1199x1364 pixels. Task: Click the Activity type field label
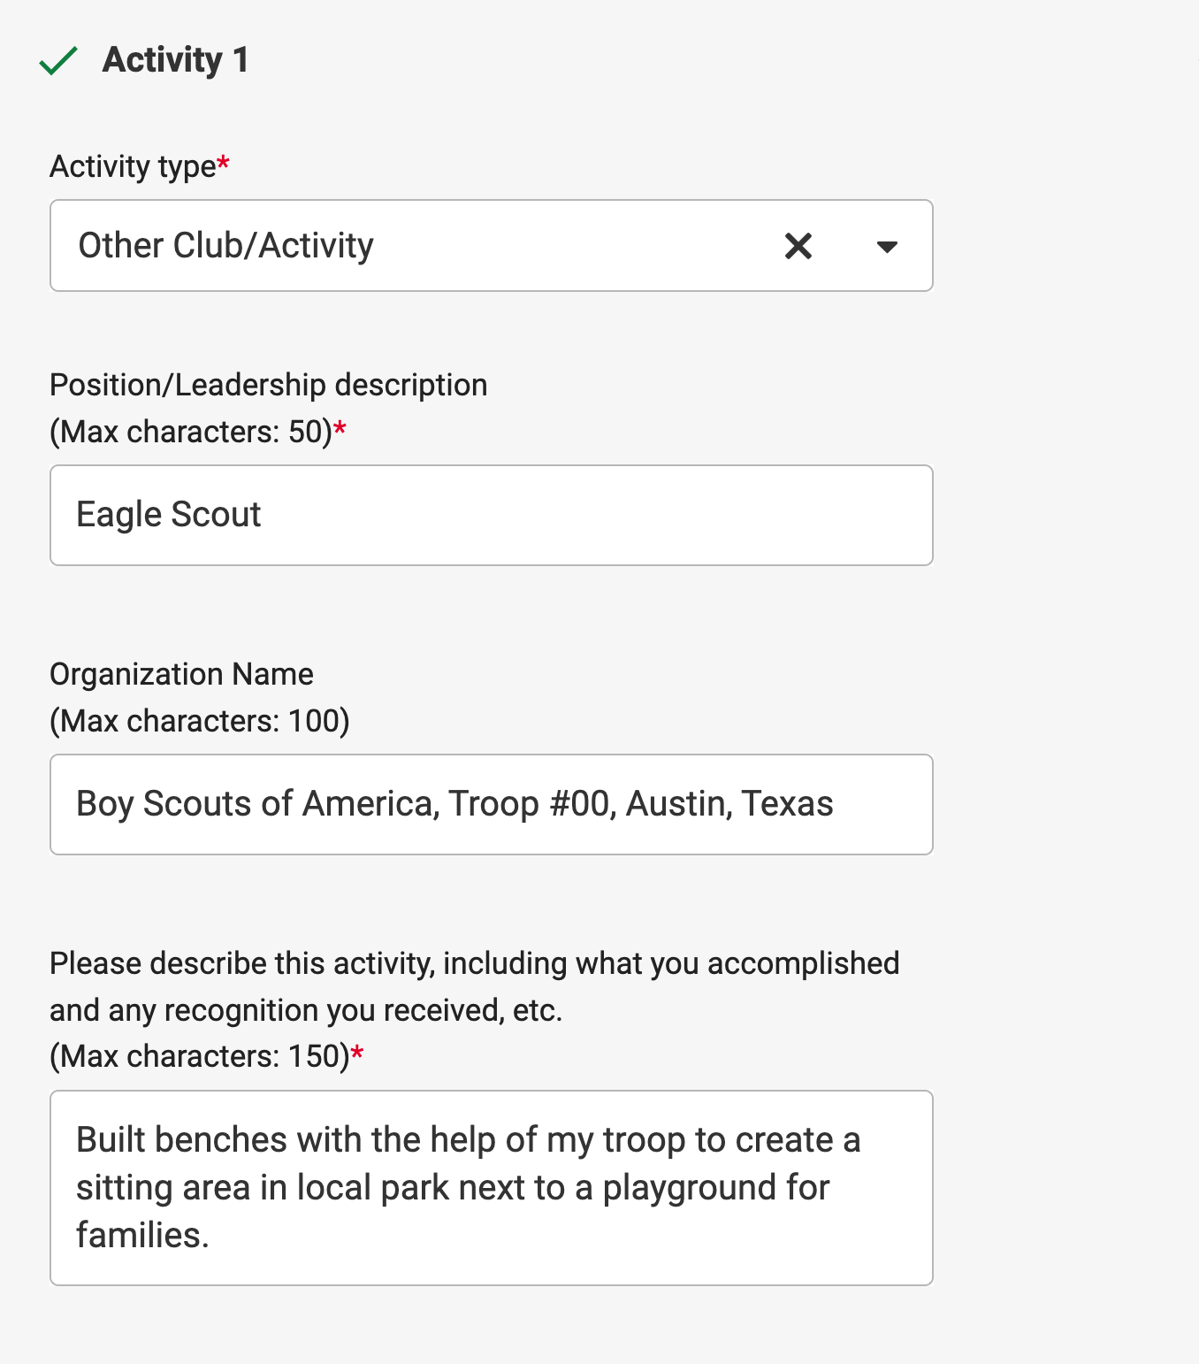click(133, 166)
